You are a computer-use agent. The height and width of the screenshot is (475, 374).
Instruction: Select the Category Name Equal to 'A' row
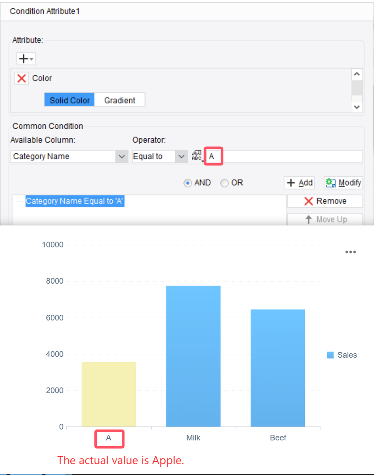[x=75, y=201]
